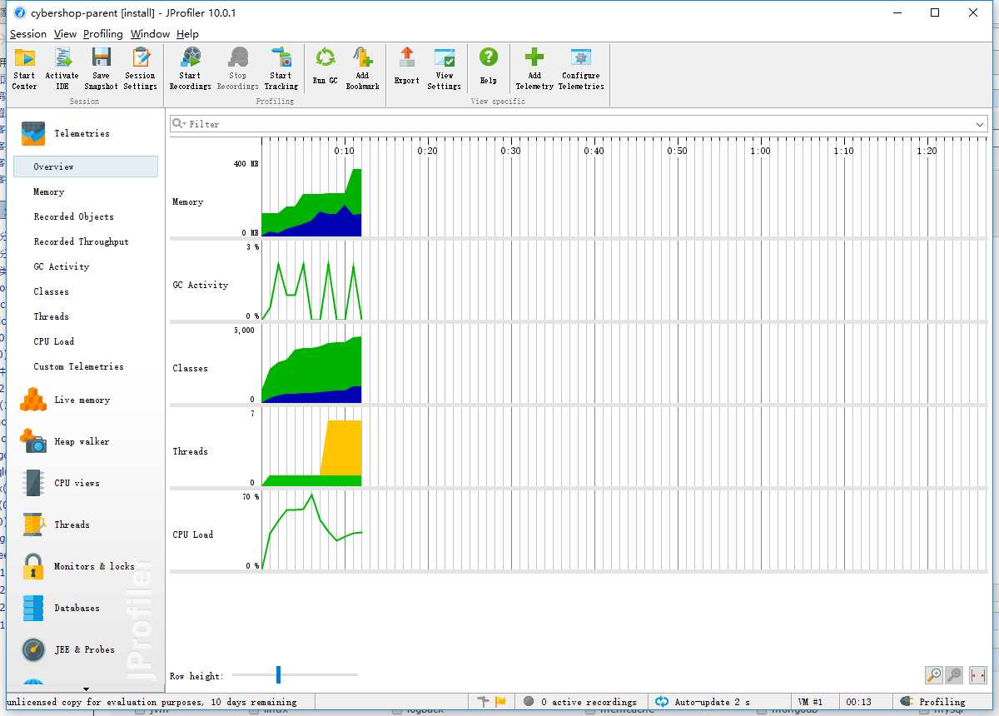Save Snapshot using the floppy icon

pos(101,68)
